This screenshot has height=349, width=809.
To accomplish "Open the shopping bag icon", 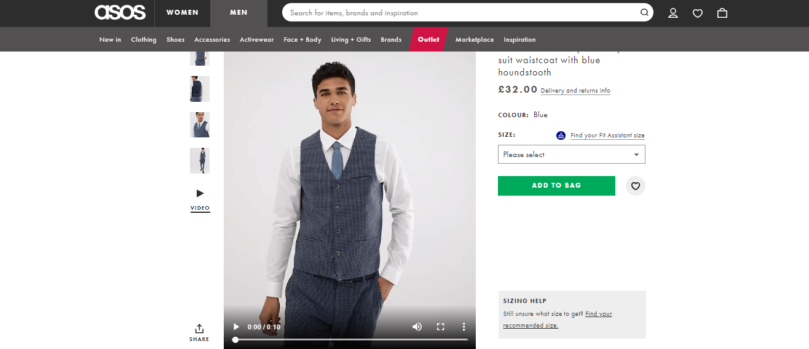I will pos(722,13).
